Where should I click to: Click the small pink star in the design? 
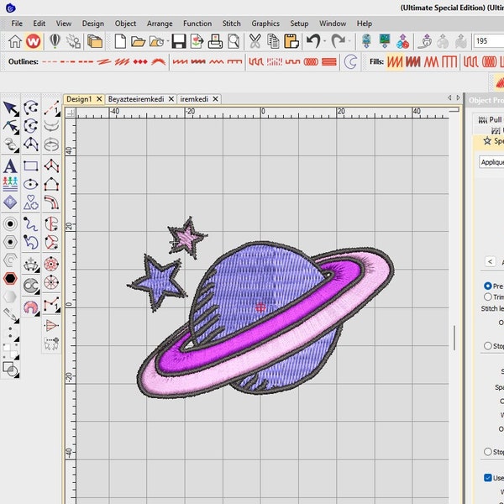pyautogui.click(x=187, y=238)
